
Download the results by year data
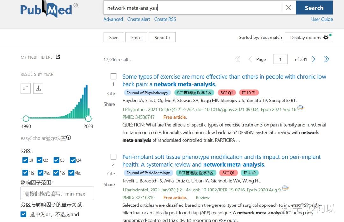pyautogui.click(x=38, y=88)
